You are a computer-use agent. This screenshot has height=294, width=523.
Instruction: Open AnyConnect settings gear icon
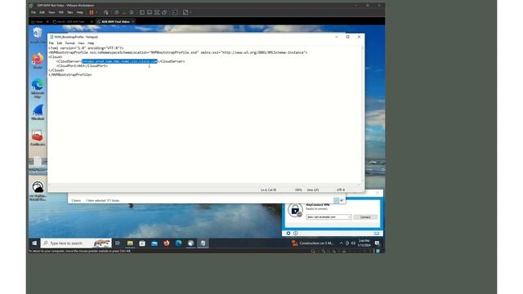pyautogui.click(x=288, y=234)
